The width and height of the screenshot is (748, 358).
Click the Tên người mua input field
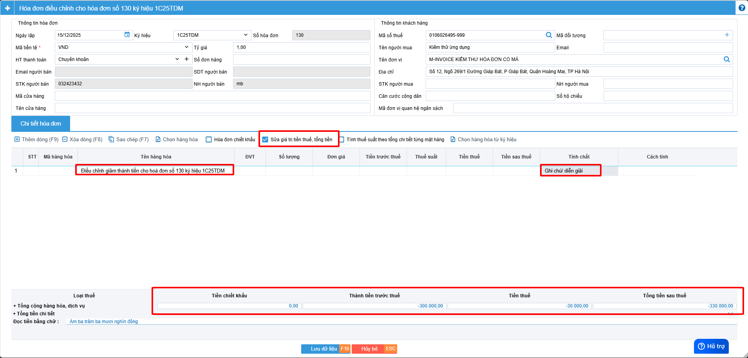pyautogui.click(x=490, y=47)
